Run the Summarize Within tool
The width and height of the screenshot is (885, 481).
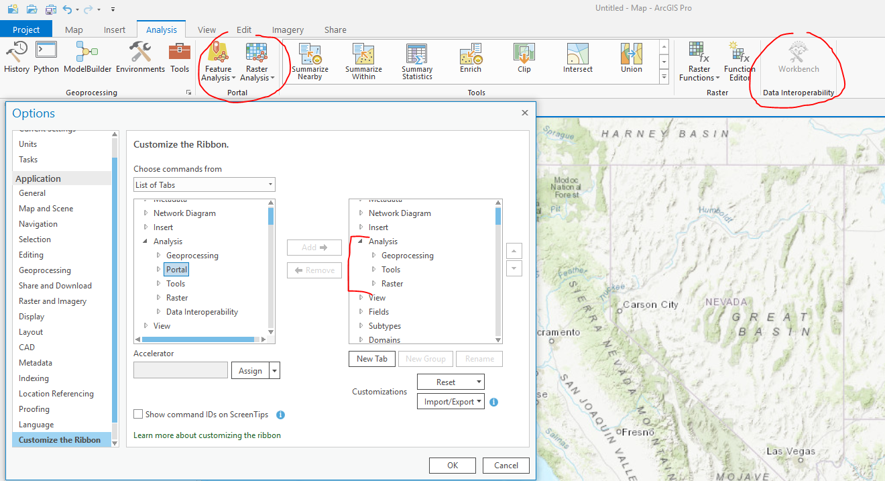coord(363,62)
